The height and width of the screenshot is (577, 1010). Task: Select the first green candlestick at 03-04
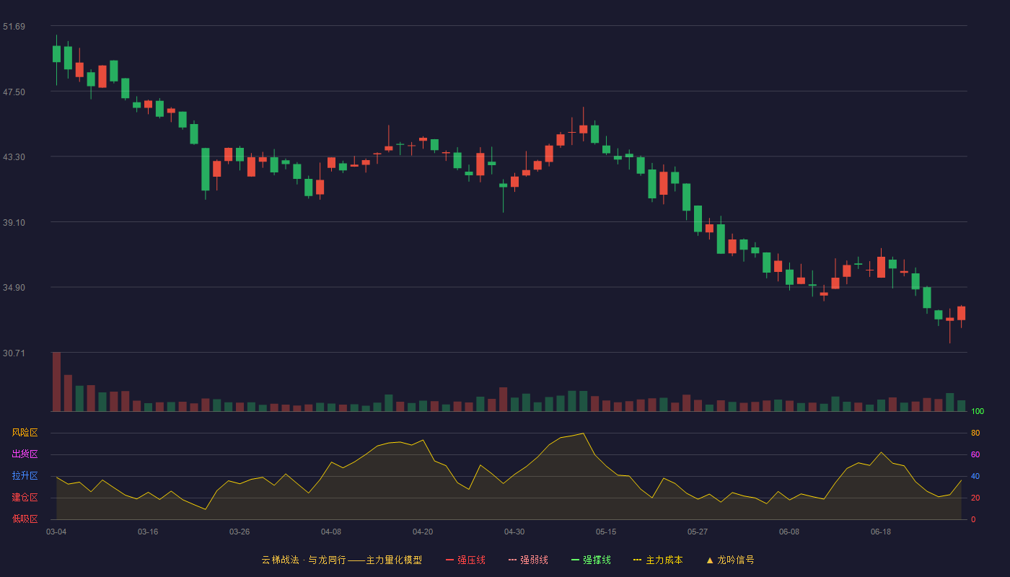point(56,54)
